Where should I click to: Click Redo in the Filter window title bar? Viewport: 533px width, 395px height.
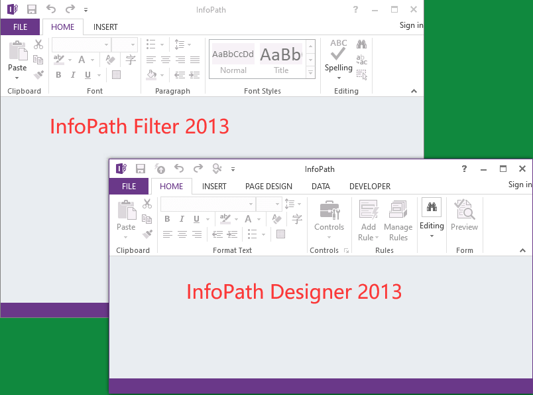(x=70, y=9)
